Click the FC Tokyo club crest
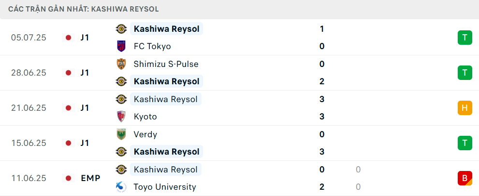Screen dimensions: 479x196 pyautogui.click(x=121, y=46)
